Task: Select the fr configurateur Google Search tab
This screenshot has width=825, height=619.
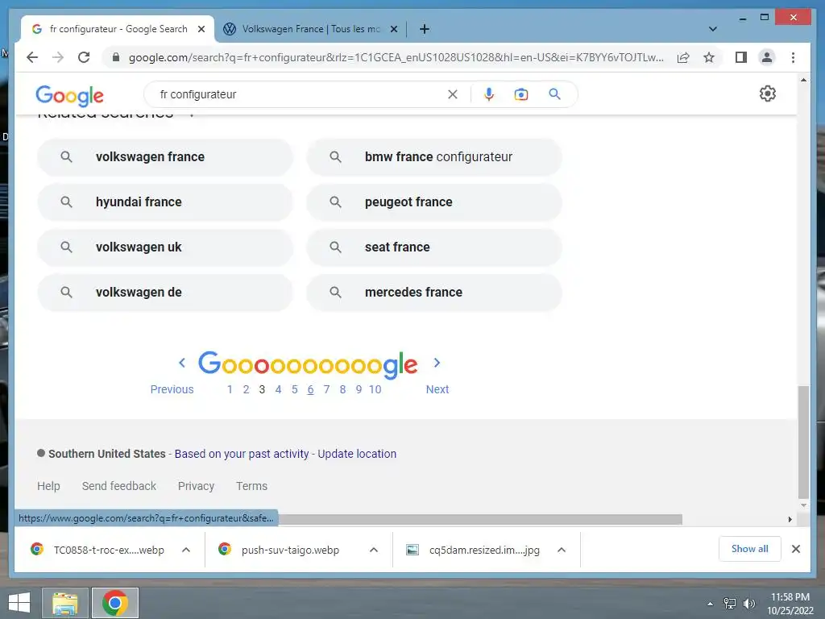Action: point(118,29)
